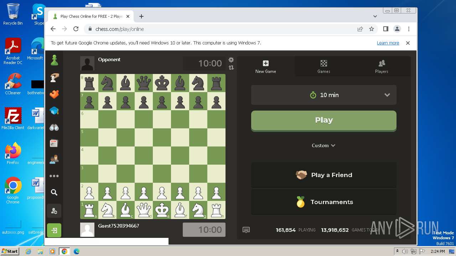Reload the chess.com page

pos(76,29)
